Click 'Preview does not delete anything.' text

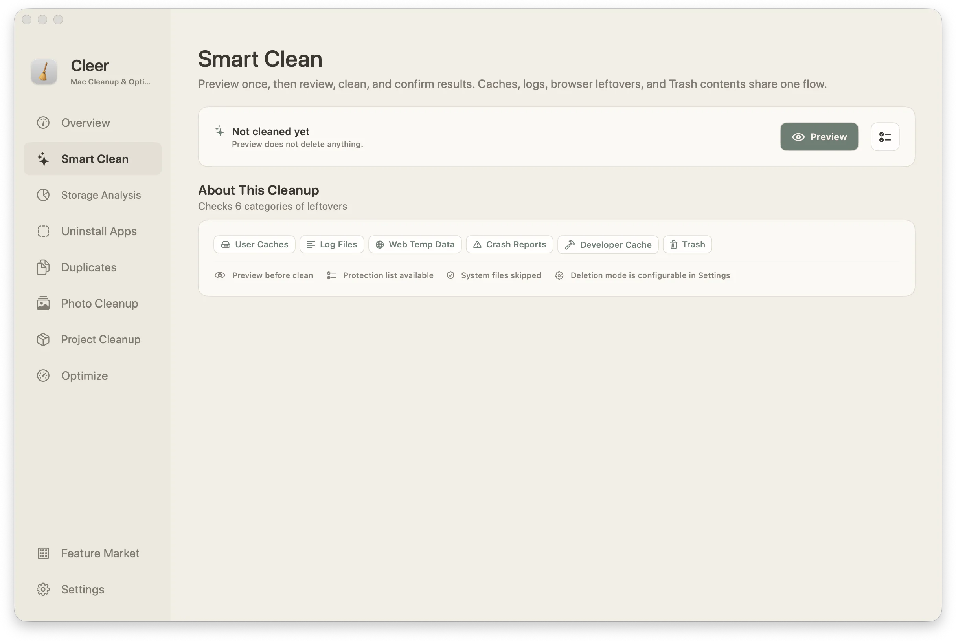tap(298, 144)
